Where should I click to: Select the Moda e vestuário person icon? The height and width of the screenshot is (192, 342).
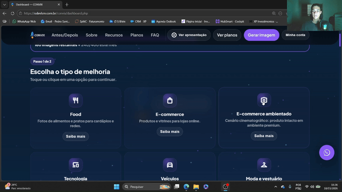(x=264, y=165)
